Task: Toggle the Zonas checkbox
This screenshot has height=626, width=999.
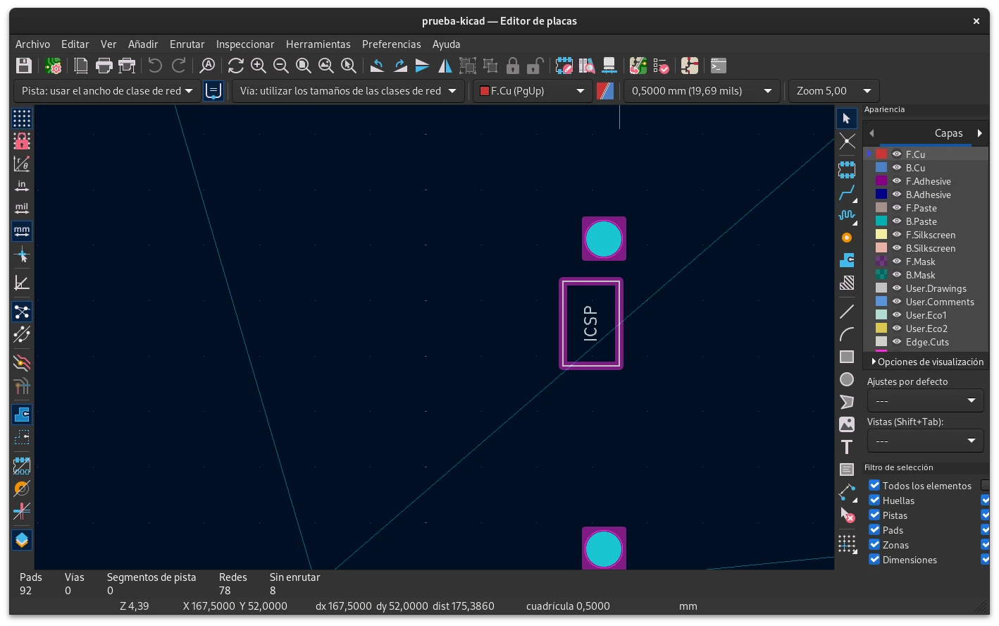Action: point(874,545)
